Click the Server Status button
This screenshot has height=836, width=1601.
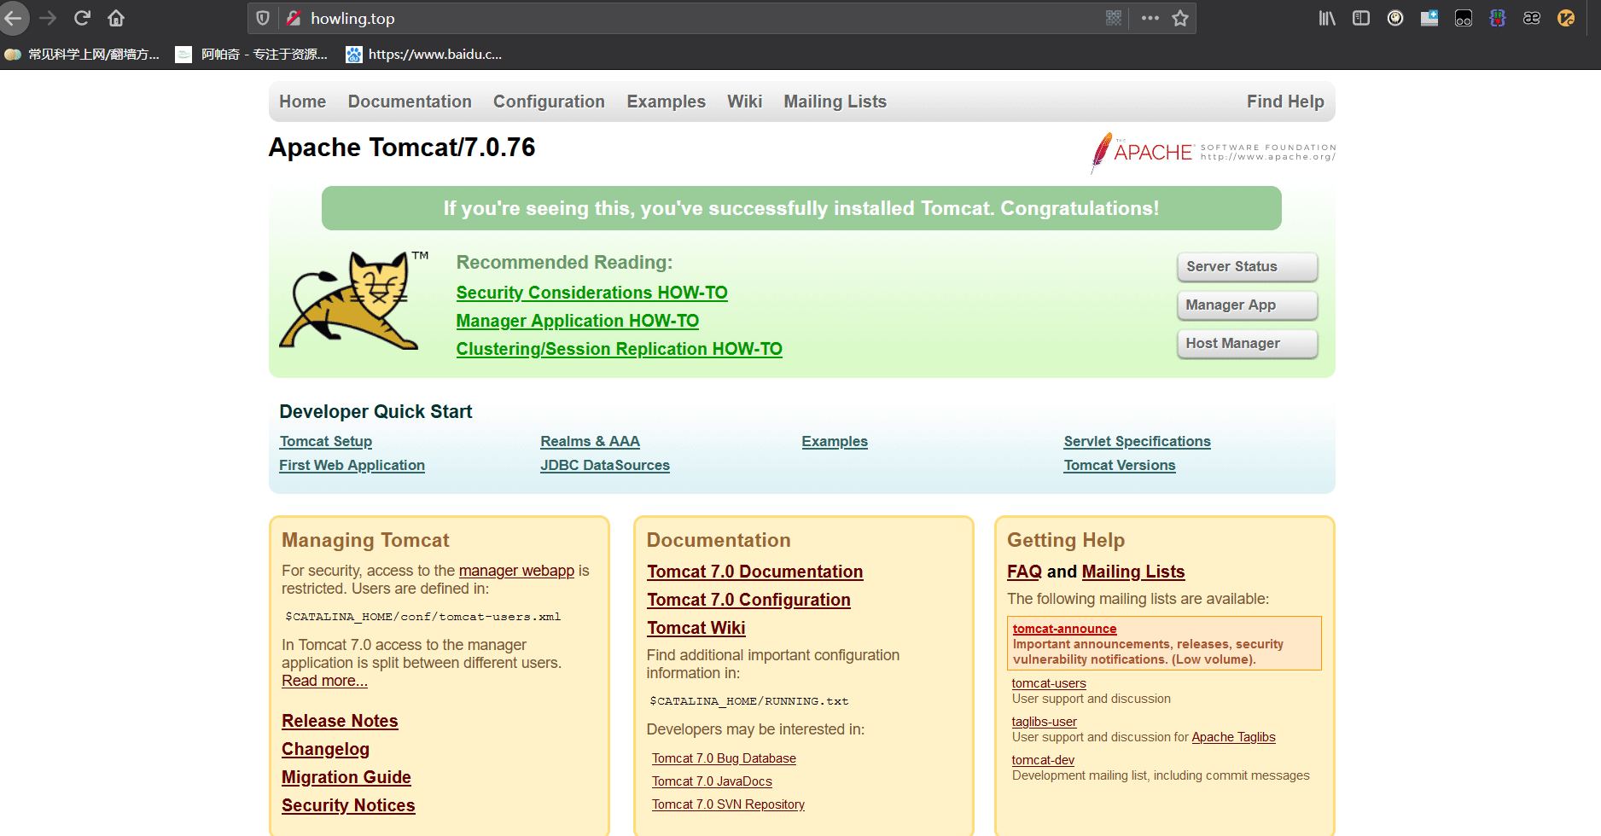[1247, 267]
